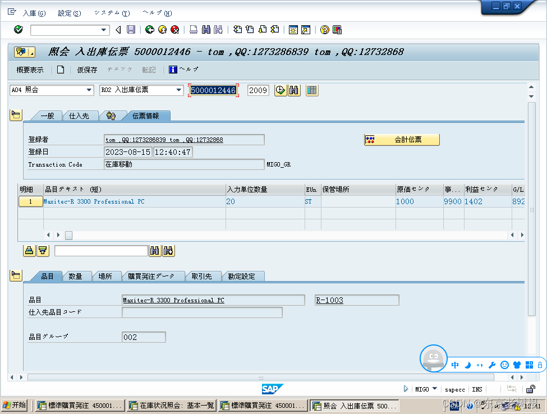Image resolution: width=547 pixels, height=414 pixels.
Task: Switch to the 場所 item tab
Action: [x=105, y=277]
